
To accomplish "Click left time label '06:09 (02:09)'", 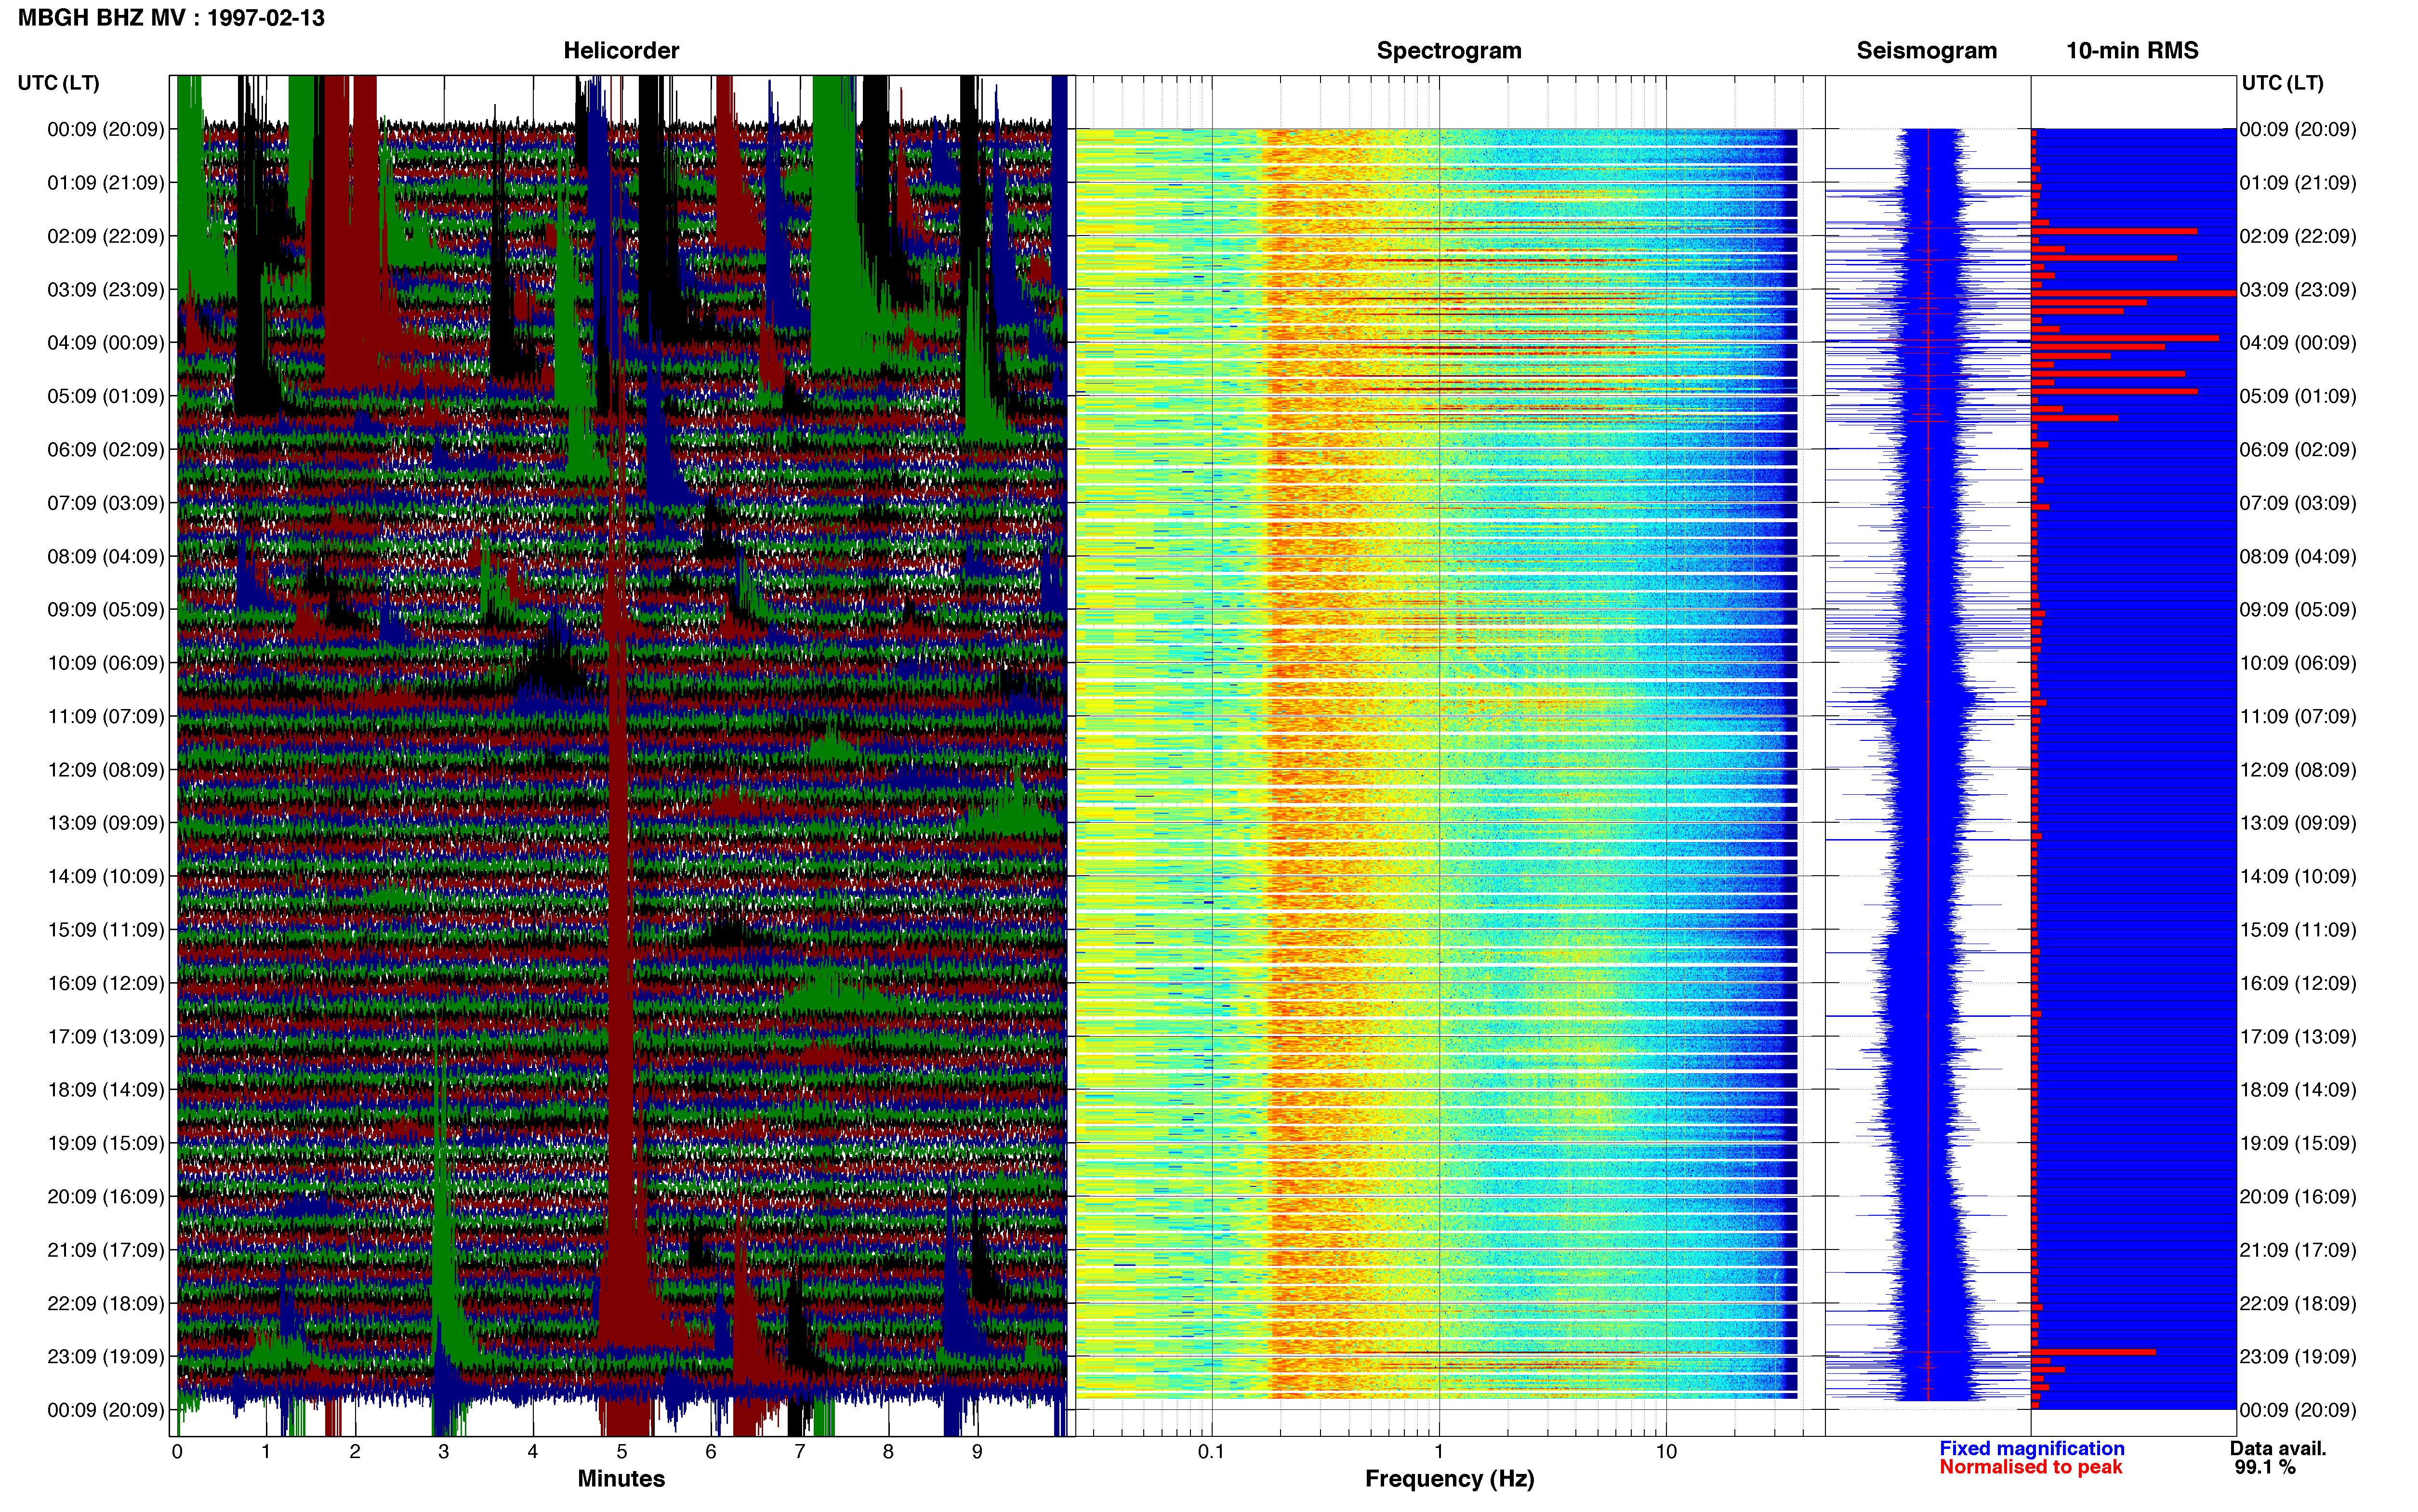I will pos(106,450).
